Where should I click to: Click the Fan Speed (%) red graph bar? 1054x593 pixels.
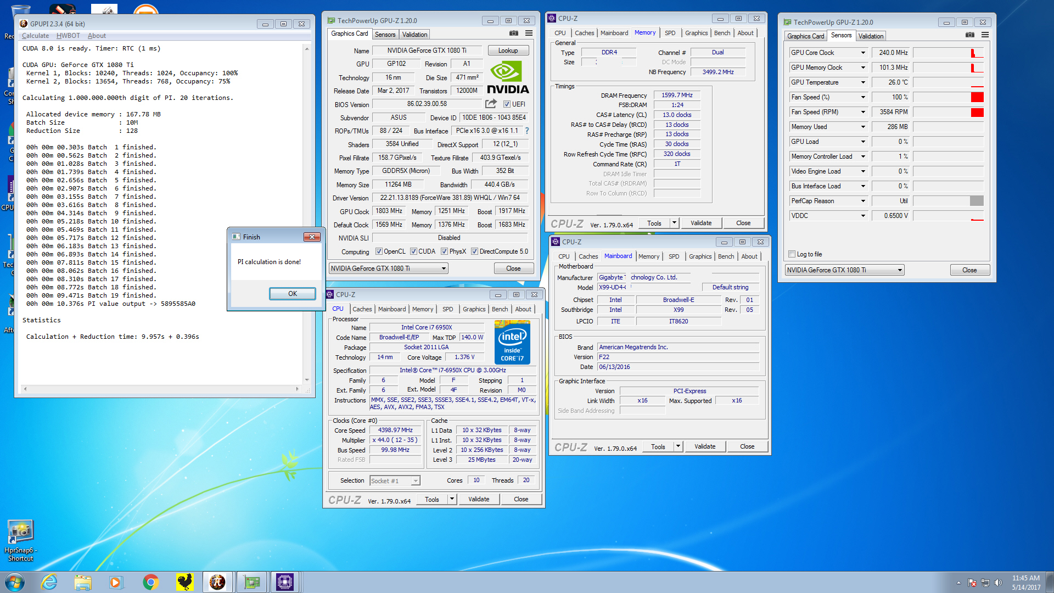pos(977,97)
